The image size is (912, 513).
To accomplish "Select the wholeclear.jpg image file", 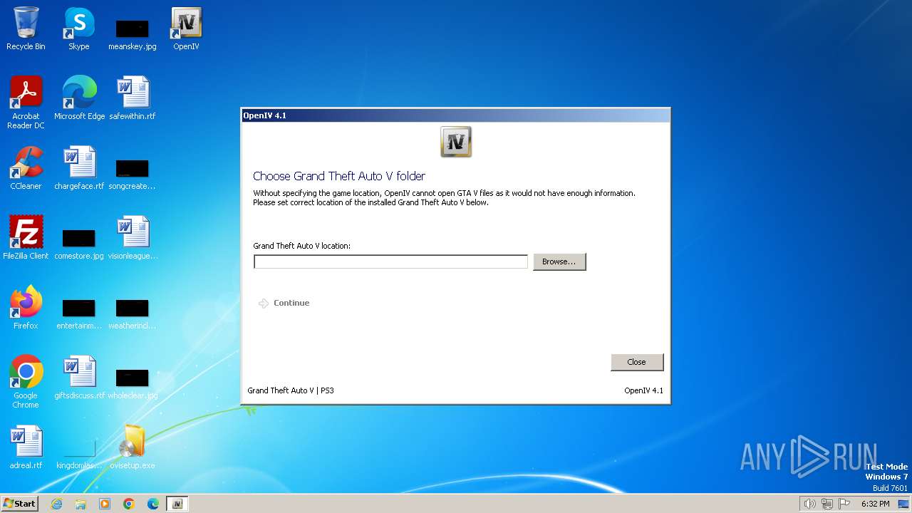I will point(133,384).
